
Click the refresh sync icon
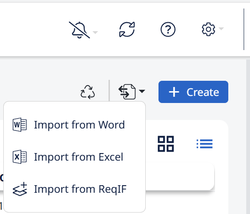pyautogui.click(x=127, y=30)
